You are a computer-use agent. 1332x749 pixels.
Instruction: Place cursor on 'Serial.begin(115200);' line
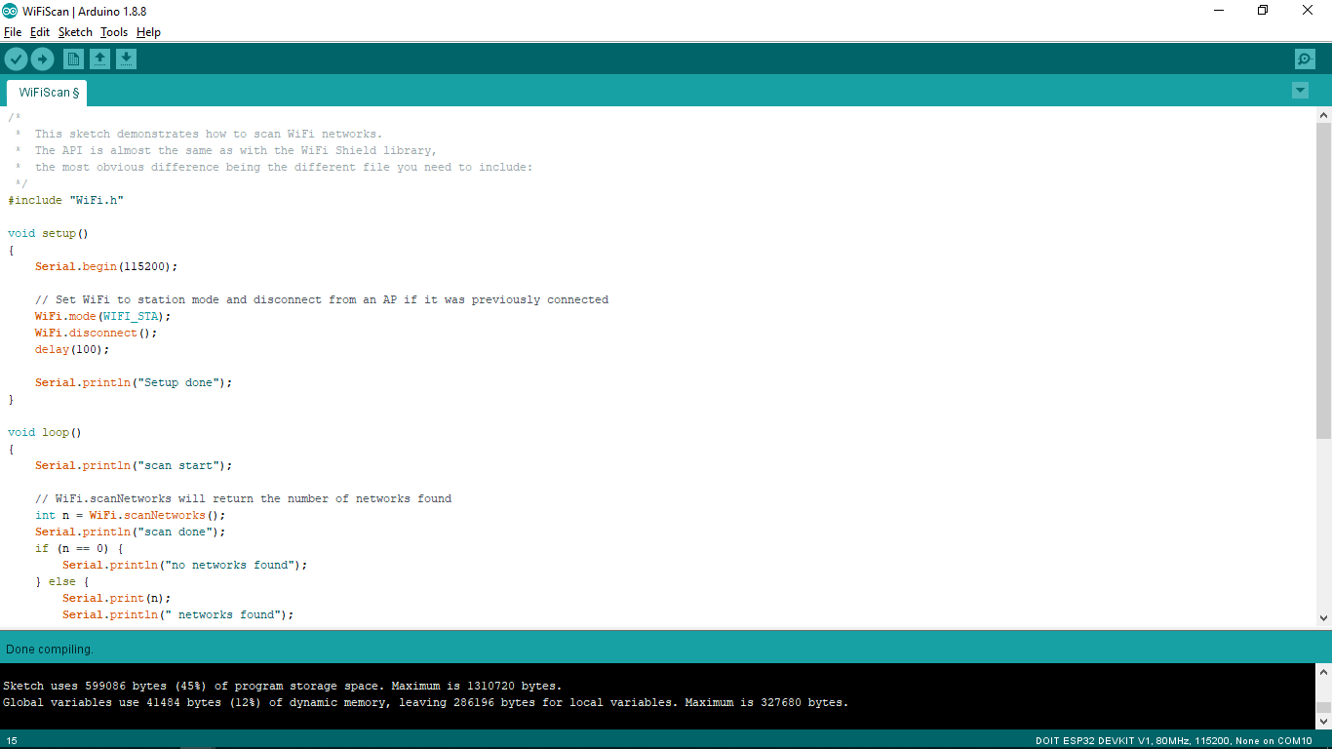[107, 266]
